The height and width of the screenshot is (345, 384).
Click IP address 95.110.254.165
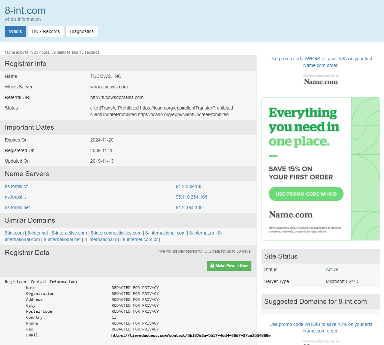coord(192,197)
